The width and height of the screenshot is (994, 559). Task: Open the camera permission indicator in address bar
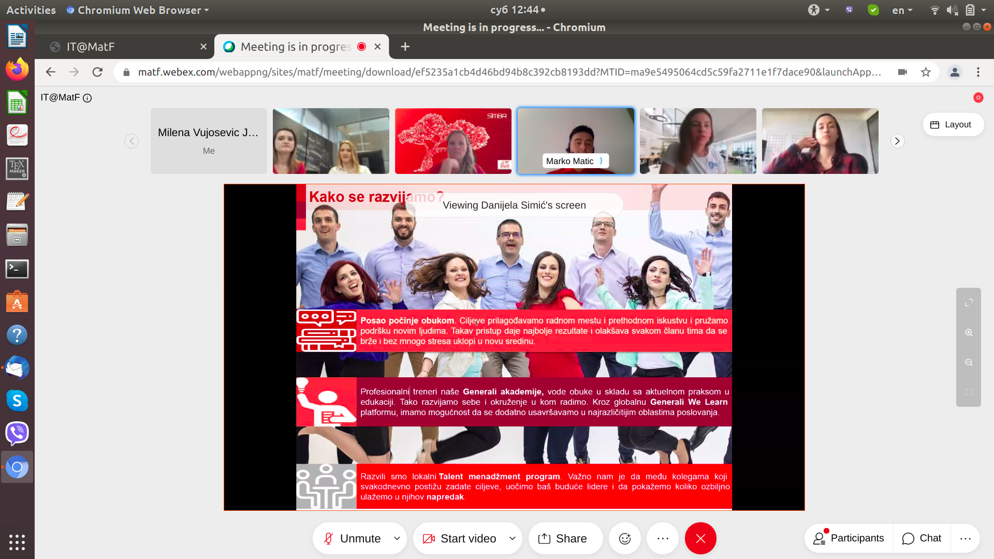point(902,72)
